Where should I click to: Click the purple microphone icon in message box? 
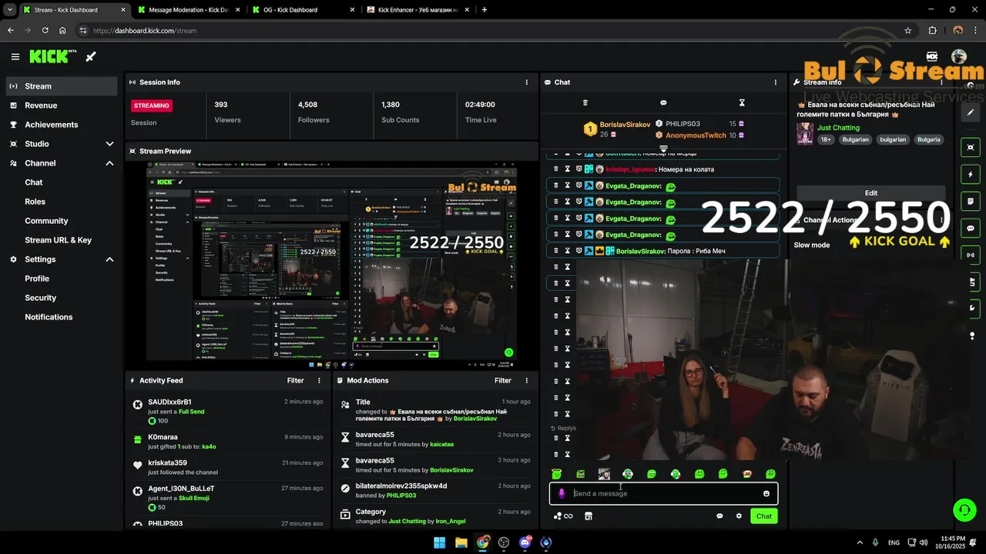click(x=562, y=493)
